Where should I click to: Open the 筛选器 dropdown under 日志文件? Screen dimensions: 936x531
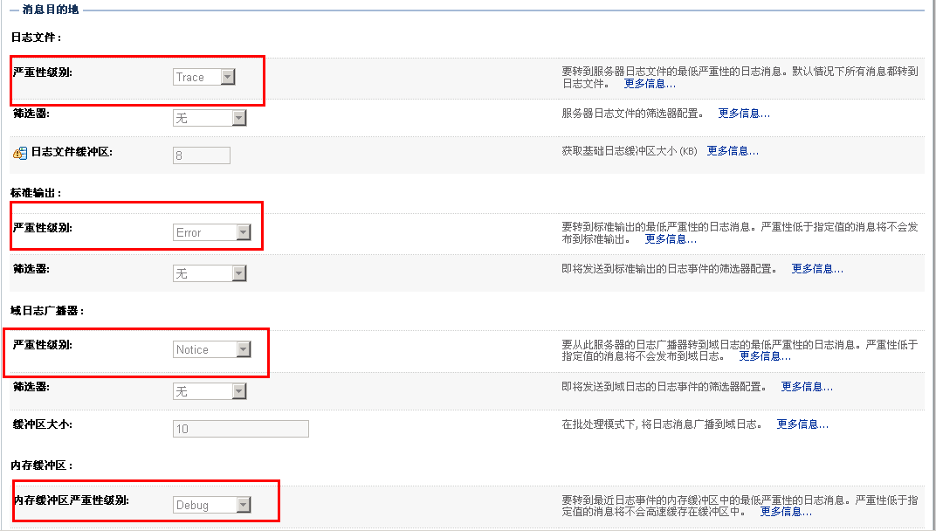point(210,118)
